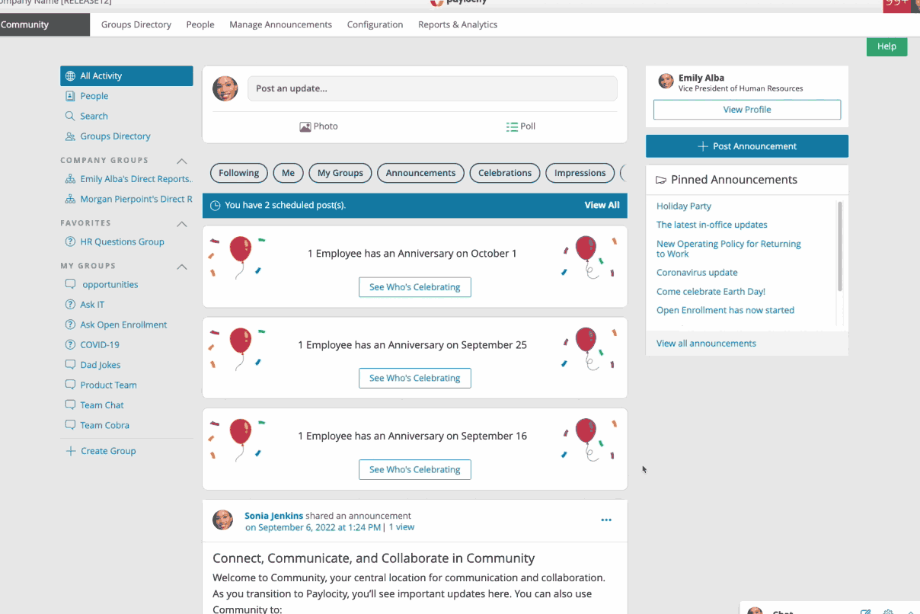The height and width of the screenshot is (614, 920).
Task: Click the Post an update field
Action: (x=432, y=88)
